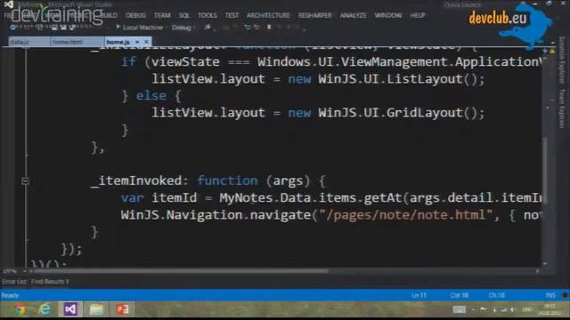Switch to the data.js tab
Screen dimensions: 570x320
tap(29, 42)
